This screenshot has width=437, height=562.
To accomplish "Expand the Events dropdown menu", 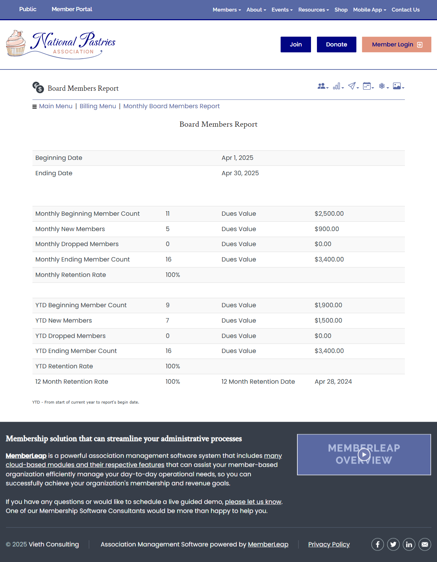I will [x=282, y=10].
